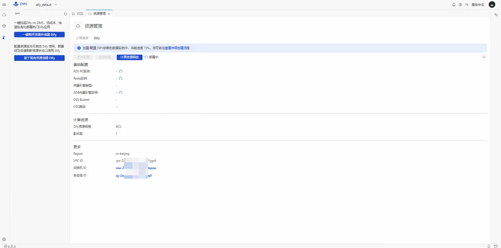Open the 交换机 ID vsw link
This screenshot has width=501, height=248.
tap(136, 168)
